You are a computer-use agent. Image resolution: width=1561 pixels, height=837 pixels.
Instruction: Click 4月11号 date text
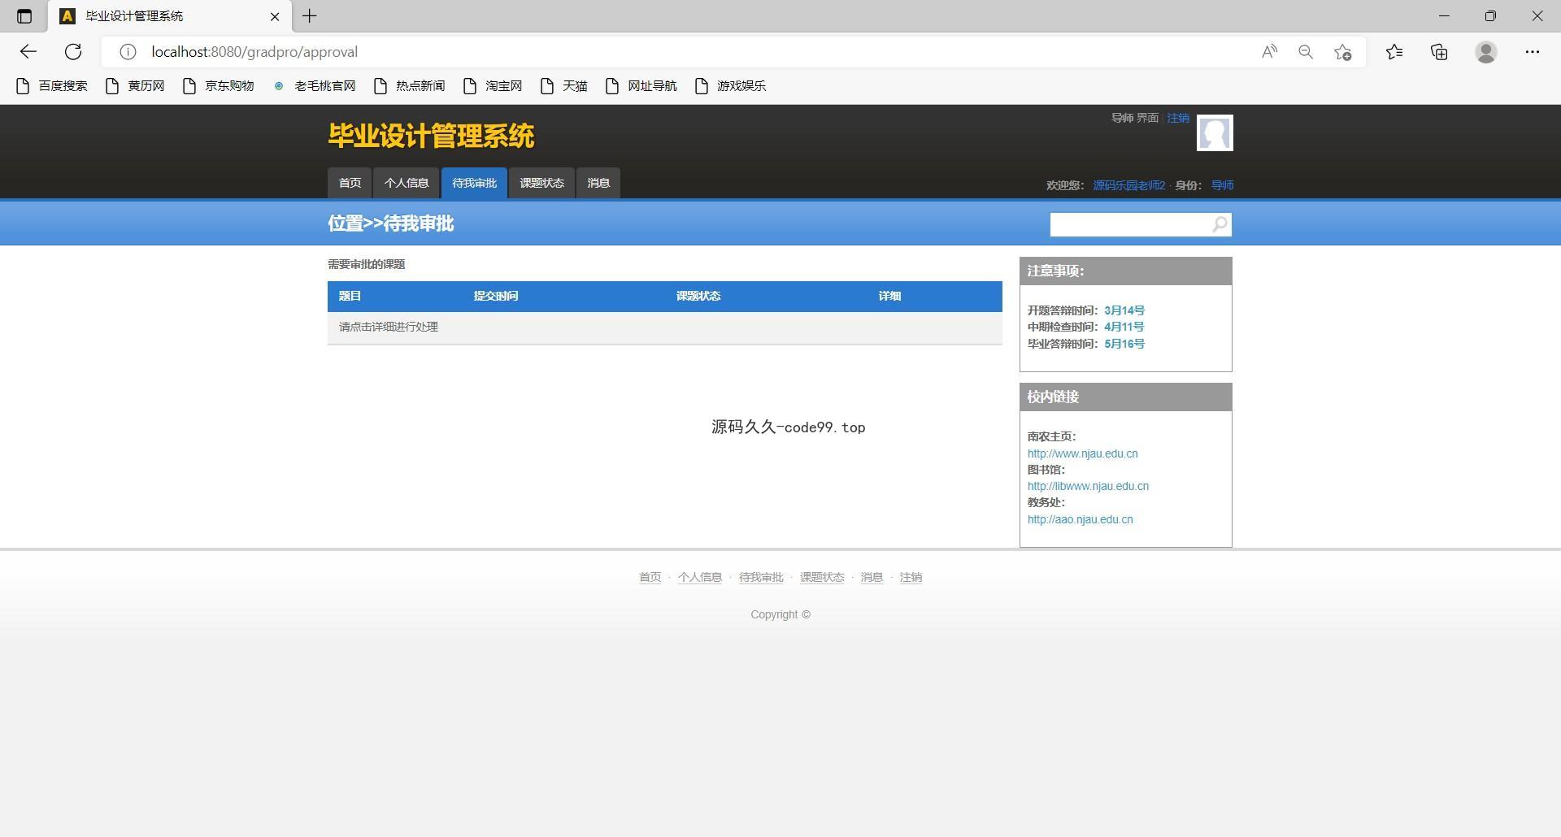(x=1124, y=327)
